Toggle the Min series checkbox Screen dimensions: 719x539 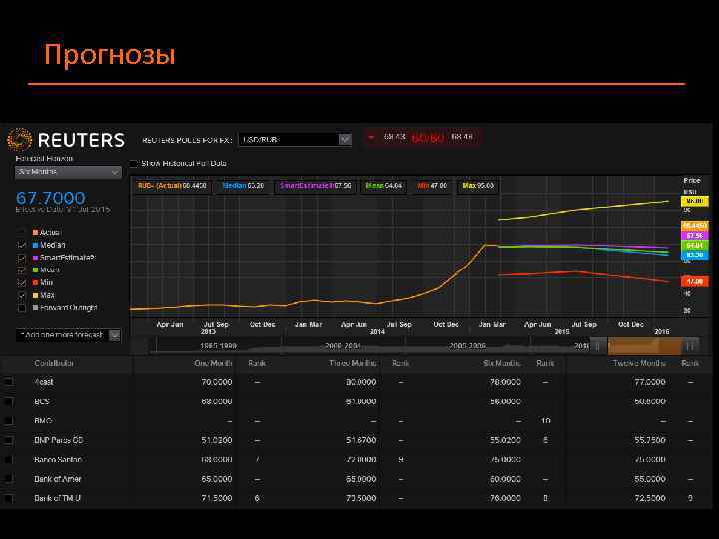tap(22, 283)
